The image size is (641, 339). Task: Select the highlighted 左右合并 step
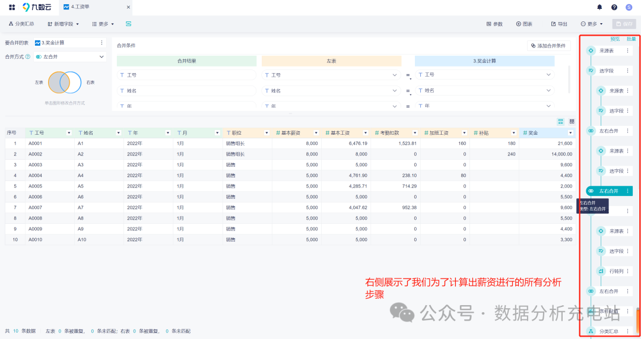[609, 191]
